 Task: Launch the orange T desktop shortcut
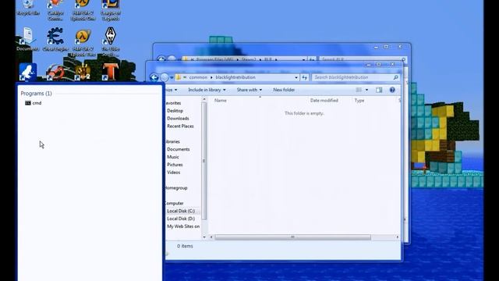(x=111, y=71)
